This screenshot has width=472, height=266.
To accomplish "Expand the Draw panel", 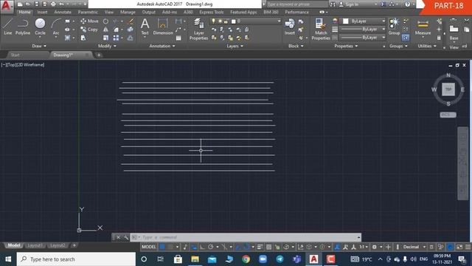I will [39, 46].
